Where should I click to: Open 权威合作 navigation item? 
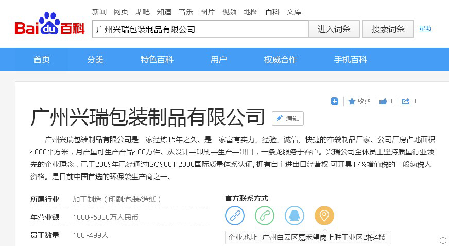pyautogui.click(x=280, y=60)
